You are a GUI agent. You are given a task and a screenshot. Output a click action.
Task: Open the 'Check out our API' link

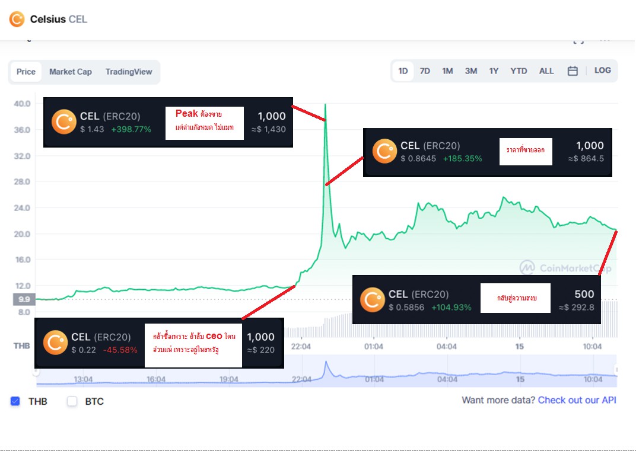click(577, 400)
